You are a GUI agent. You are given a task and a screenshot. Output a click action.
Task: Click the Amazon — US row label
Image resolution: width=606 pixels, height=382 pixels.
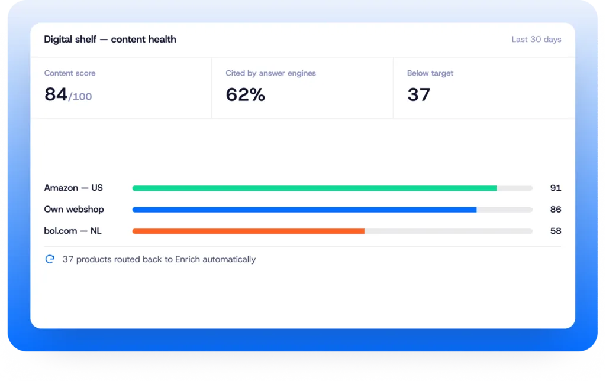point(73,188)
